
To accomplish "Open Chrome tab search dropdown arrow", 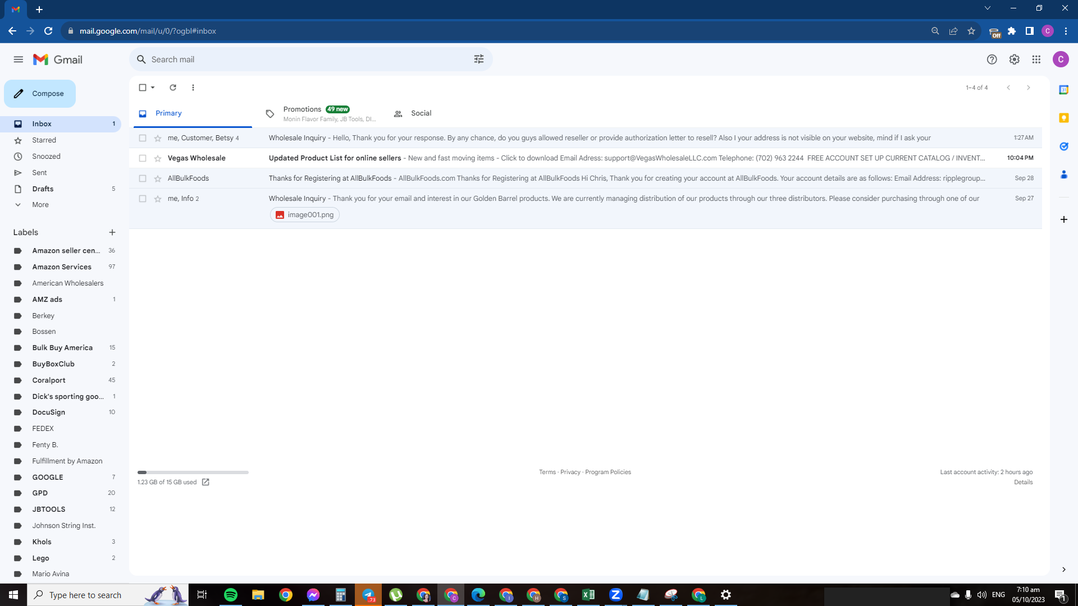I will click(x=988, y=8).
